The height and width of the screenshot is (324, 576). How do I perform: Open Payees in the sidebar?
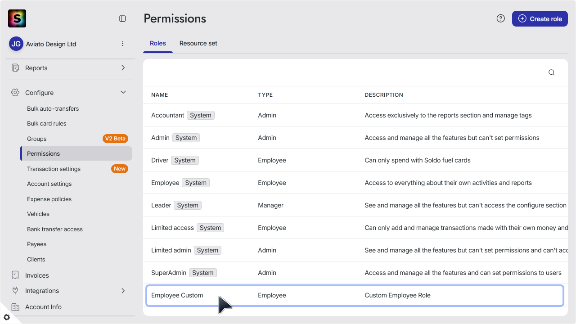pyautogui.click(x=36, y=244)
